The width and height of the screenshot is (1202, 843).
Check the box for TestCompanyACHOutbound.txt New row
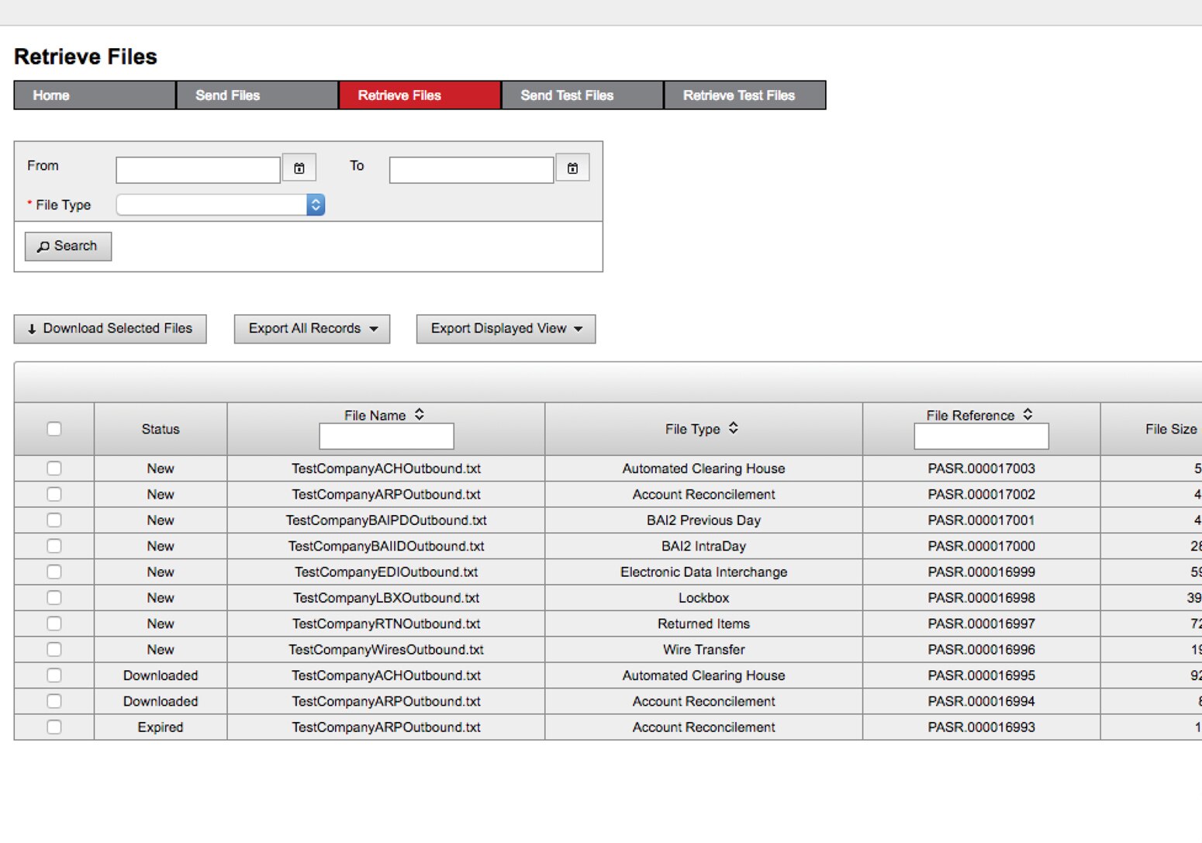[x=54, y=468]
